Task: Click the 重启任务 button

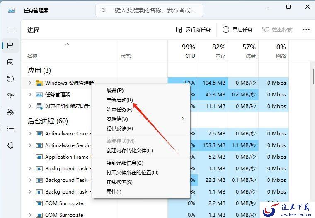Action: (x=237, y=30)
